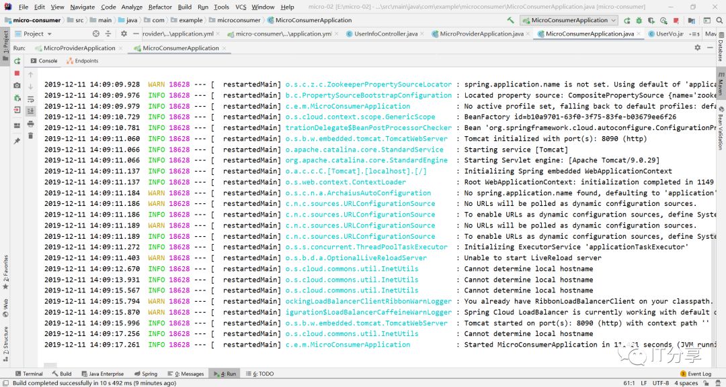726x387 pixels.
Task: Select the Console tab
Action: coord(44,61)
